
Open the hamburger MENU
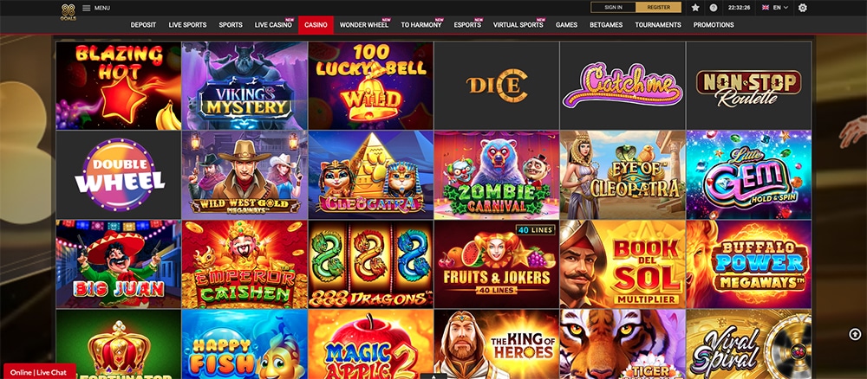click(95, 8)
